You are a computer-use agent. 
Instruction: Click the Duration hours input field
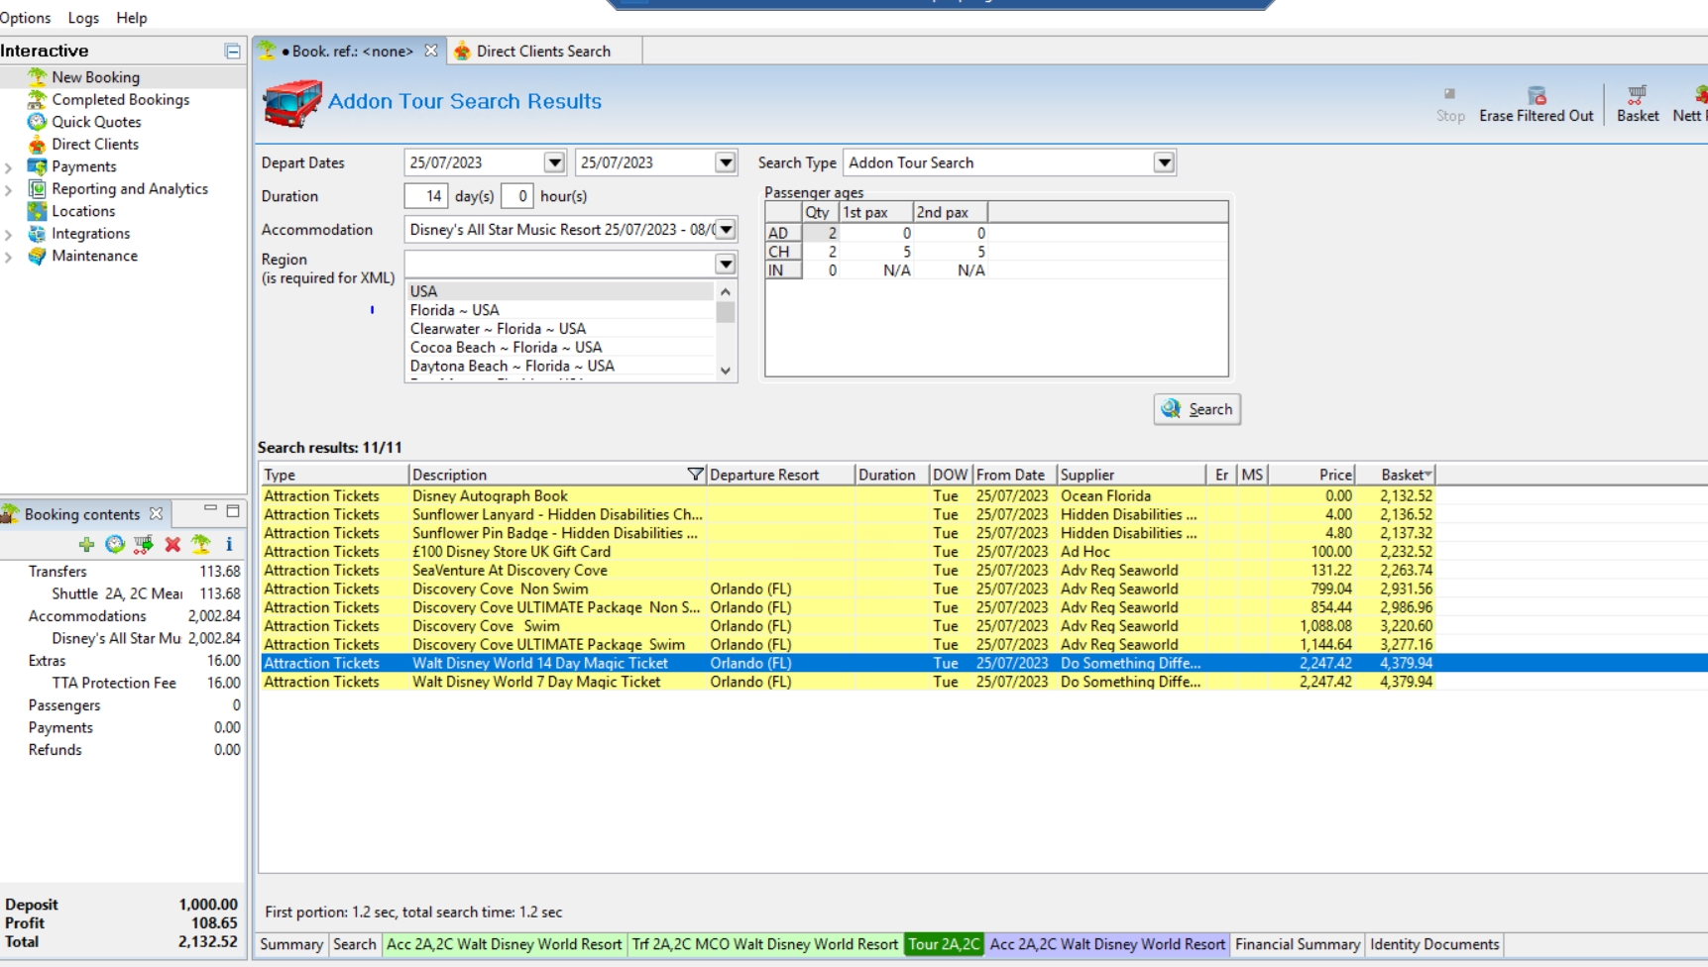pyautogui.click(x=517, y=196)
